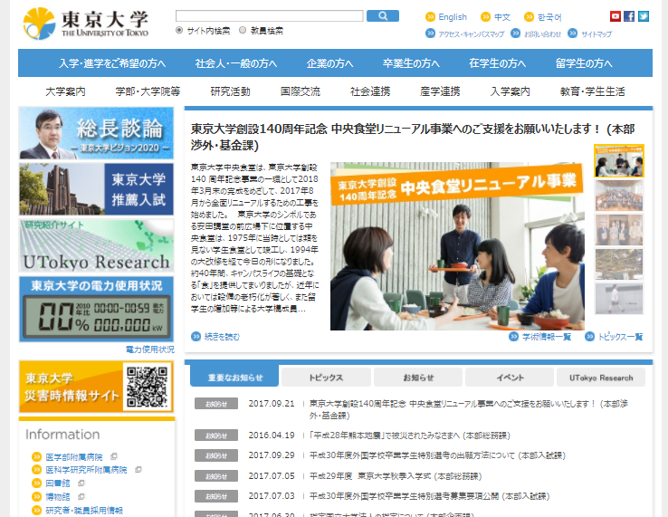Click the QR code on disaster banner
668x517 pixels.
(147, 387)
